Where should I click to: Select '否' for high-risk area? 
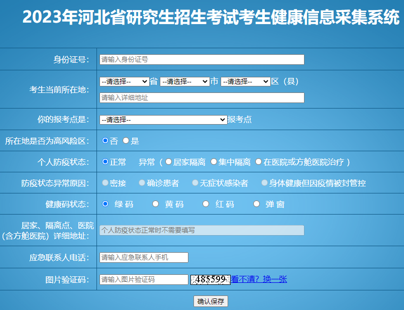pyautogui.click(x=105, y=141)
